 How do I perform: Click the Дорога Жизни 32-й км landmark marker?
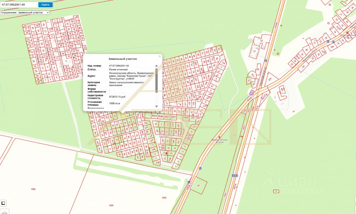(x=220, y=137)
